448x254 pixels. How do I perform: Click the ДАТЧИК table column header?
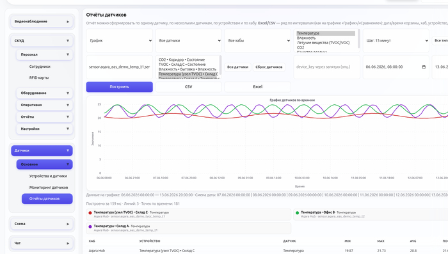[289, 241]
